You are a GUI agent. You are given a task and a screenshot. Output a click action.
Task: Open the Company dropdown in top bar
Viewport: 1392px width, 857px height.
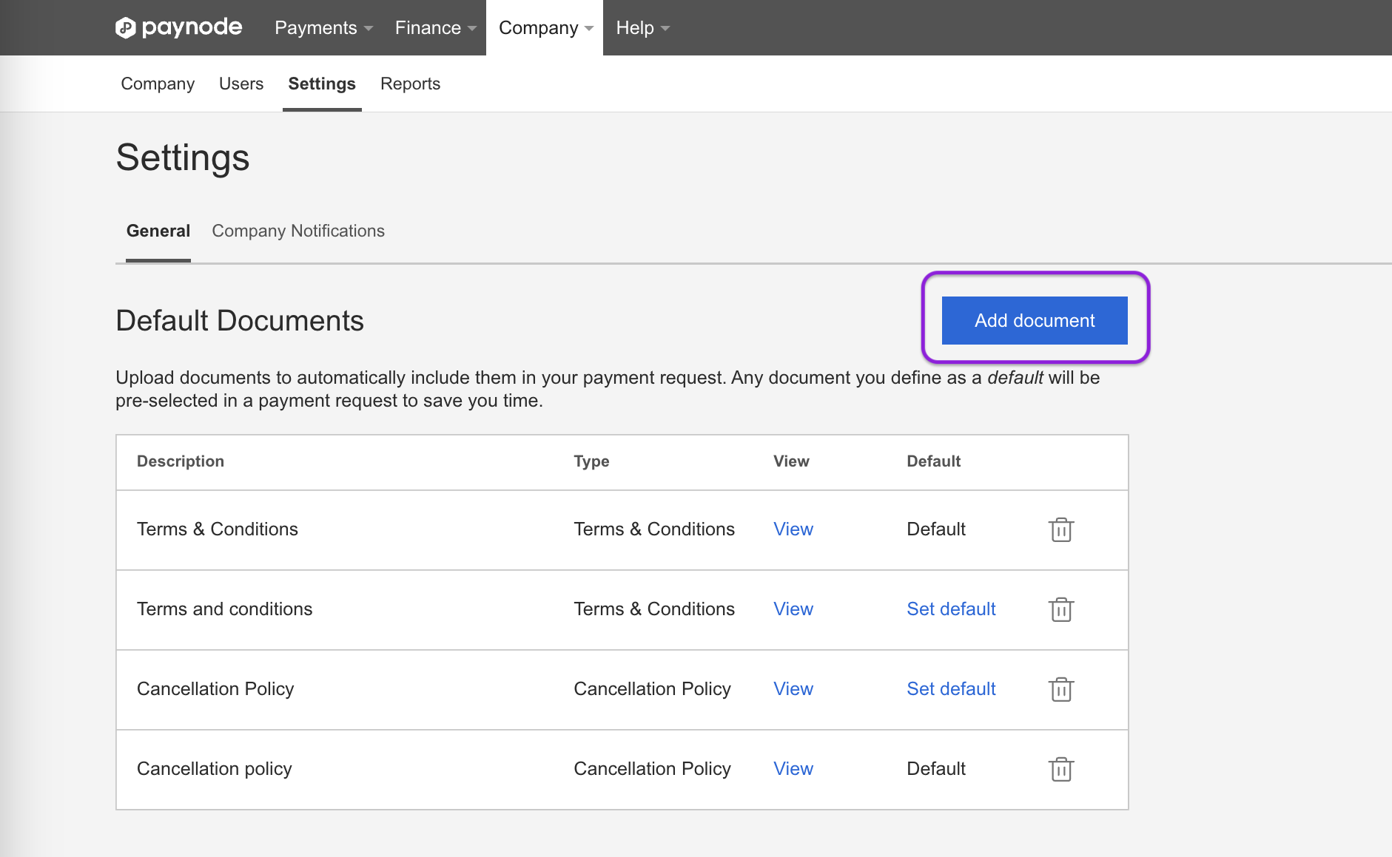[545, 27]
